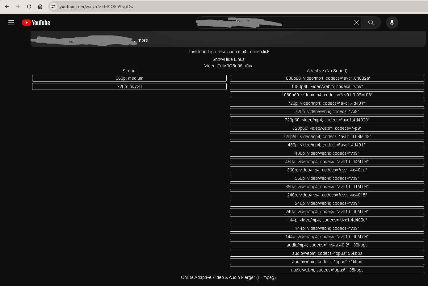The width and height of the screenshot is (428, 286).
Task: Download the 360p: medium stream
Action: (129, 78)
